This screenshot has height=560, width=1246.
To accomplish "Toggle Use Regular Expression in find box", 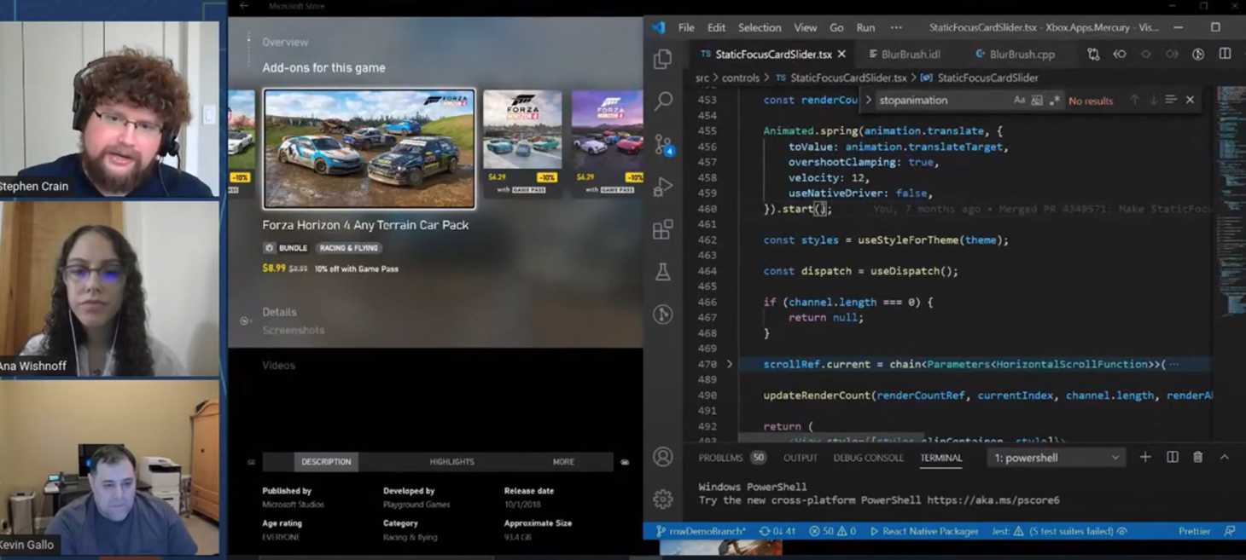I will (1055, 100).
